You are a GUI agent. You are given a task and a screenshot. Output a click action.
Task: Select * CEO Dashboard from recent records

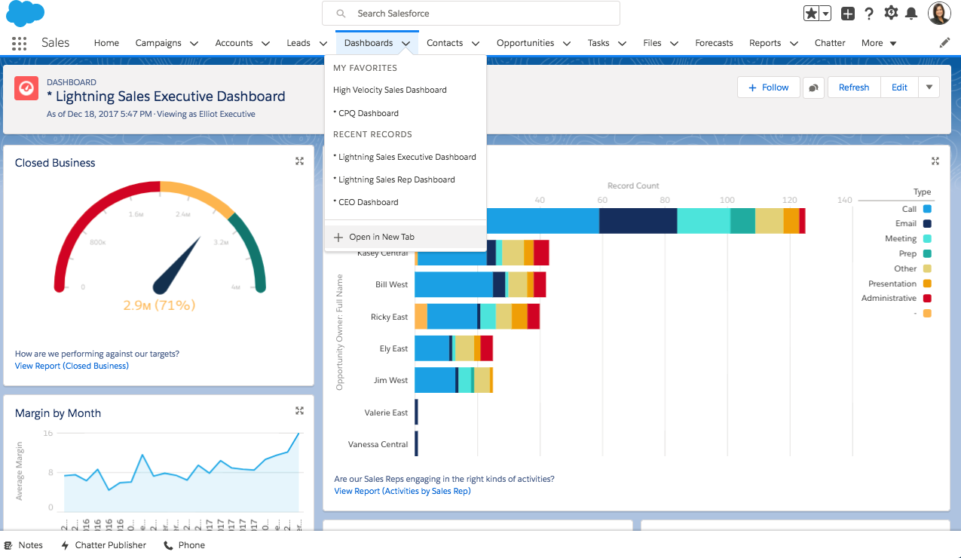pyautogui.click(x=366, y=202)
